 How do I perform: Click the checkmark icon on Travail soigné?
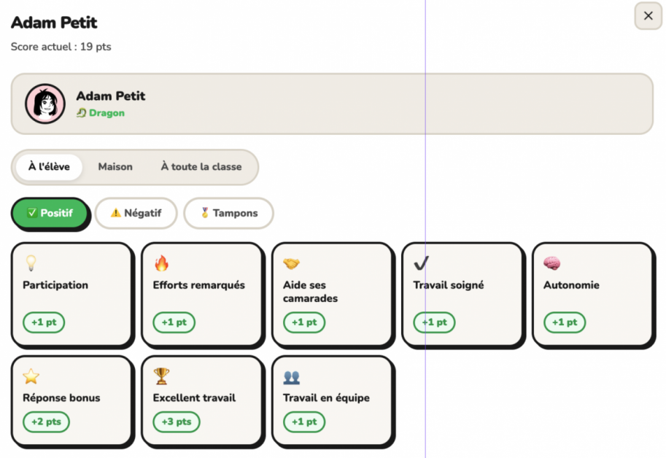[x=421, y=263]
